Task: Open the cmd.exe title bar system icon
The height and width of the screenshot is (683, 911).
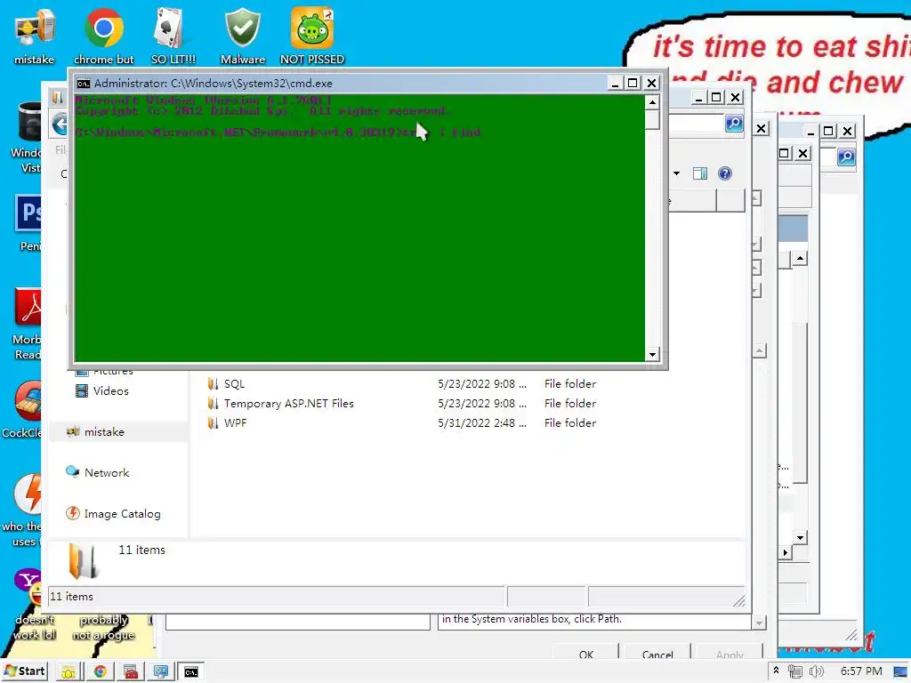Action: coord(84,84)
